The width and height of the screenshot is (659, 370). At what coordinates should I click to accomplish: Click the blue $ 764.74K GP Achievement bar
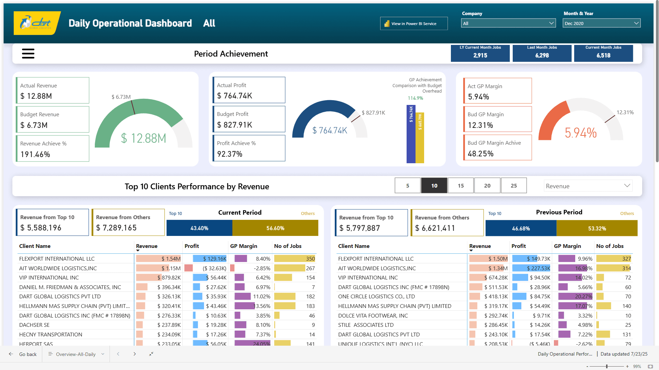click(x=411, y=134)
